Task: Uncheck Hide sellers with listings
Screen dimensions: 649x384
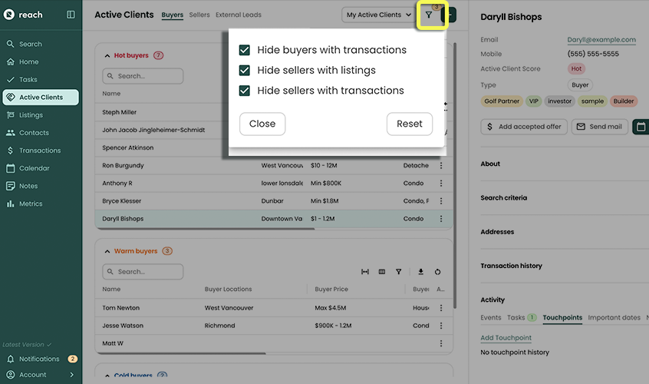Action: (x=245, y=70)
